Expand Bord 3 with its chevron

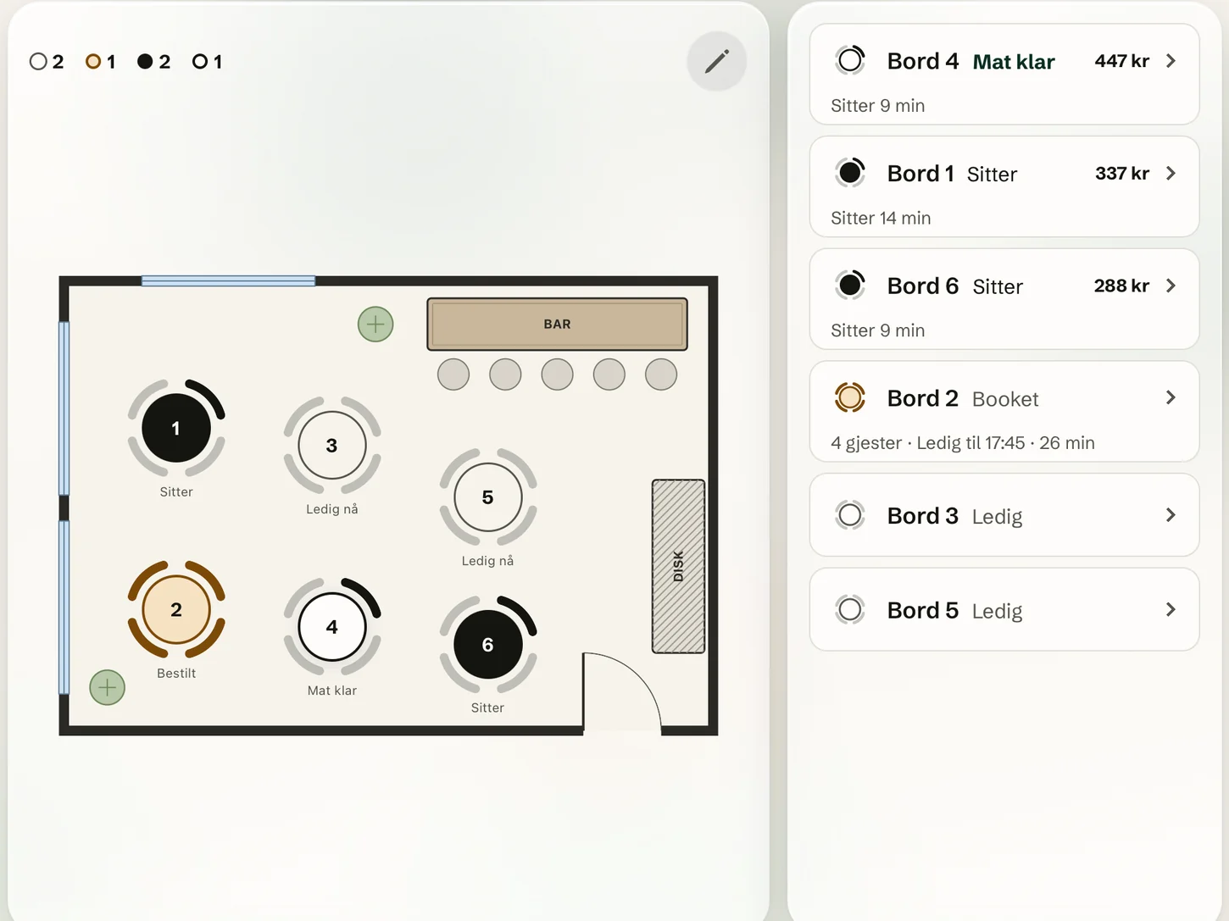(x=1171, y=515)
